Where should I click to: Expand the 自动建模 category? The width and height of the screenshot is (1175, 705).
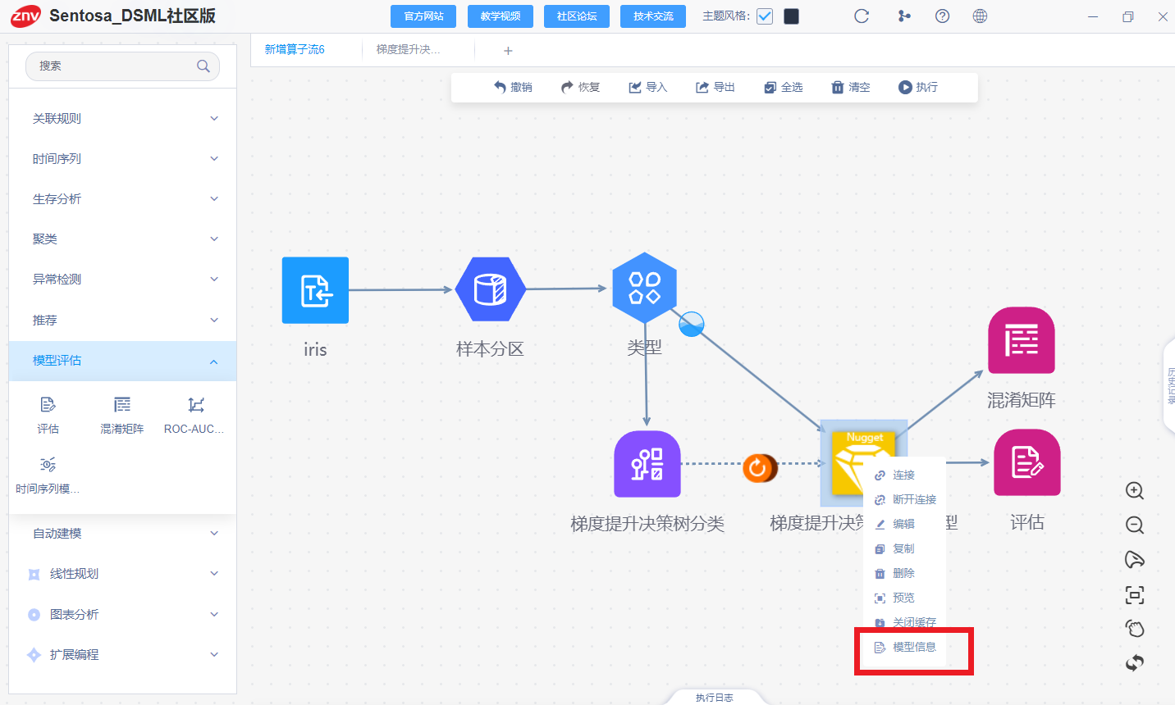coord(123,533)
